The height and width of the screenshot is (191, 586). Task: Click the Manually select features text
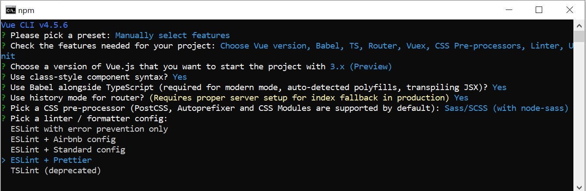click(173, 35)
